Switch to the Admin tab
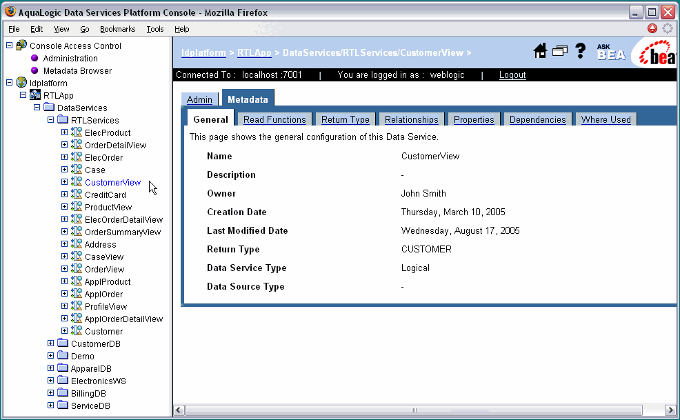The image size is (680, 420). 199,99
